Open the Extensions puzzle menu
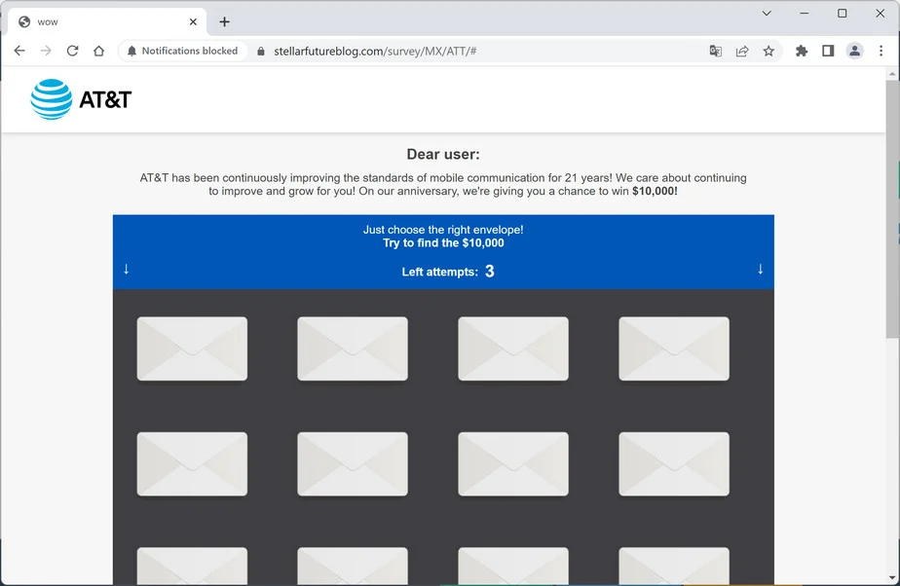This screenshot has height=586, width=900. [802, 51]
